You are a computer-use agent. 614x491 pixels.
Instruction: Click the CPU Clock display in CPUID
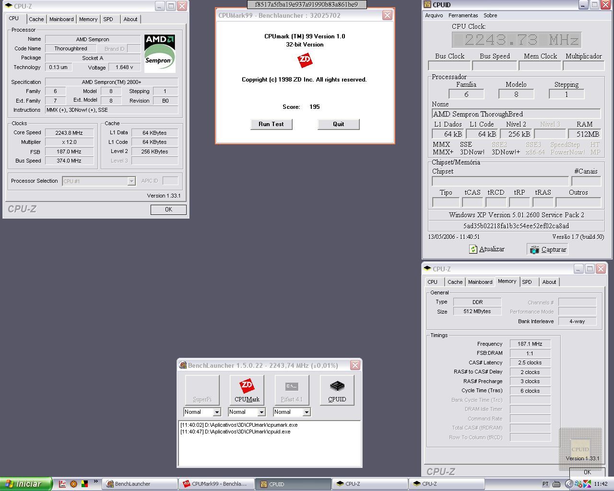click(517, 40)
